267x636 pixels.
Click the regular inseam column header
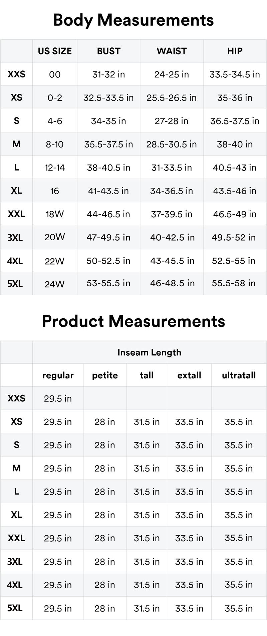58,375
